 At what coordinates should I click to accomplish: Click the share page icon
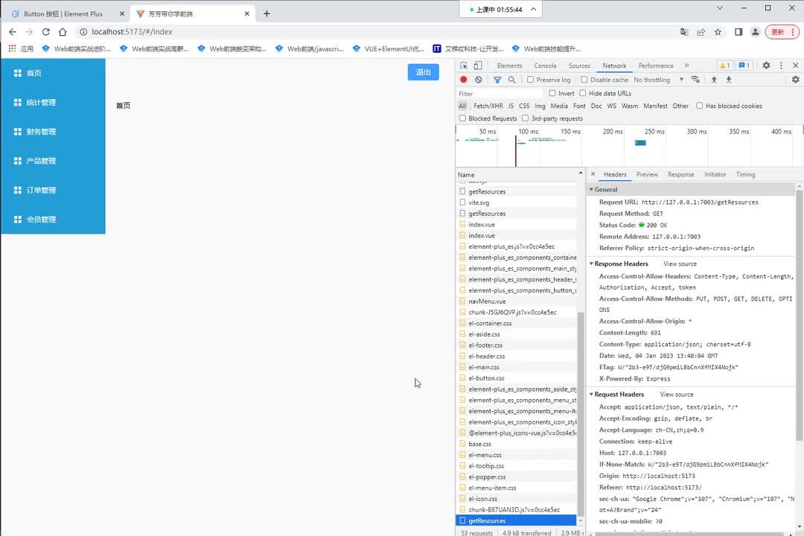point(701,32)
